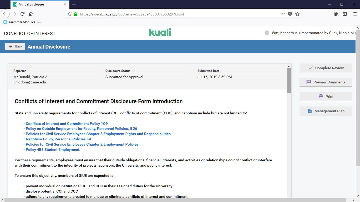360x202 pixels.
Task: Select the Annual Disclosure browser tab
Action: pos(37,4)
